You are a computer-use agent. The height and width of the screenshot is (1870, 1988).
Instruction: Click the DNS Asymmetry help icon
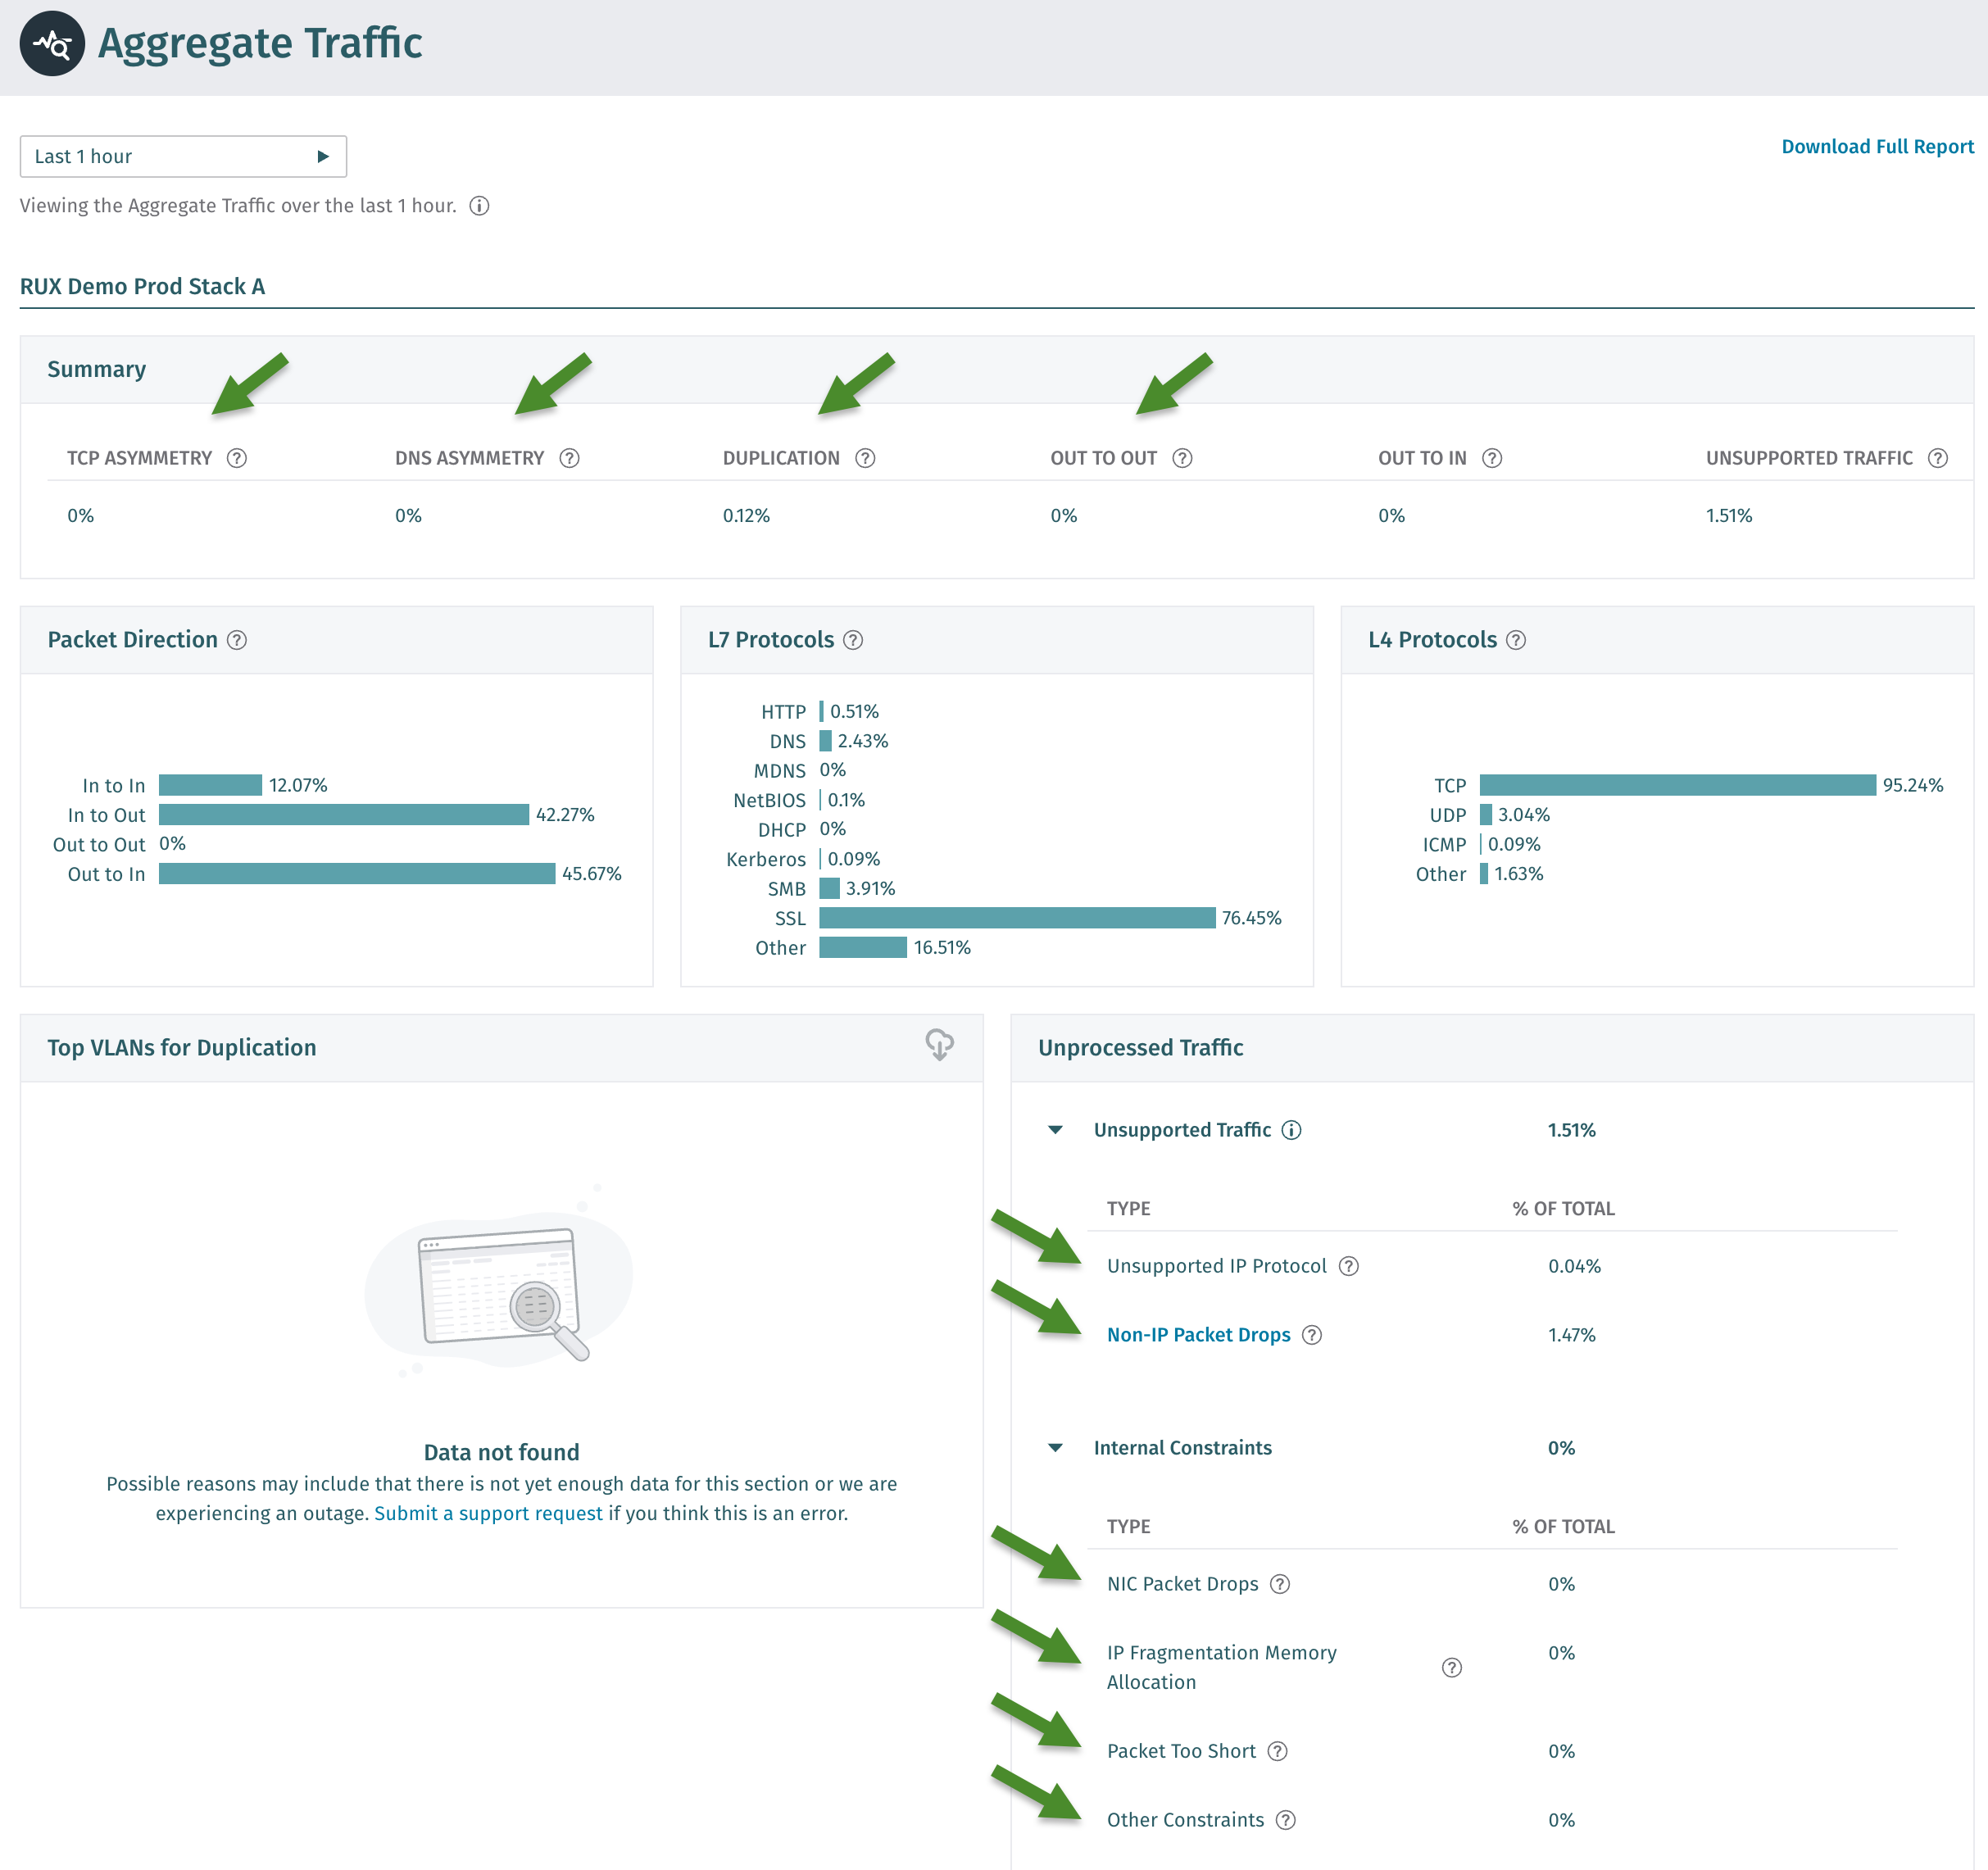click(569, 458)
